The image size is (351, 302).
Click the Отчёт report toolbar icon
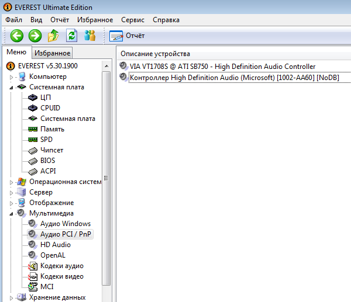pyautogui.click(x=116, y=36)
